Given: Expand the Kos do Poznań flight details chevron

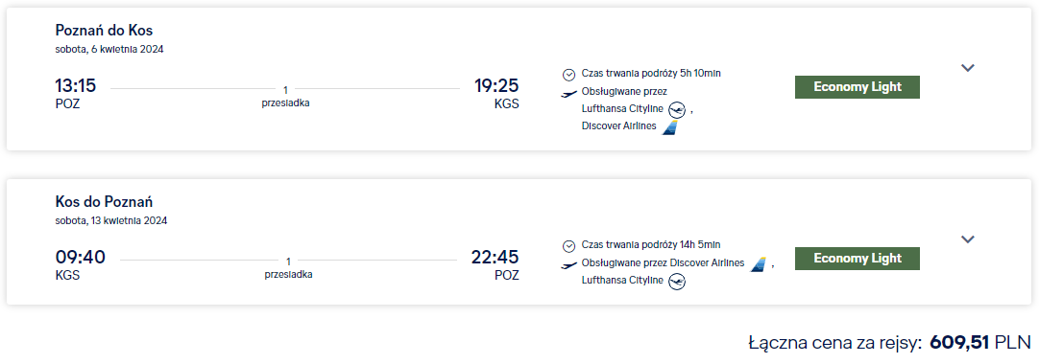Looking at the screenshot, I should click(967, 239).
